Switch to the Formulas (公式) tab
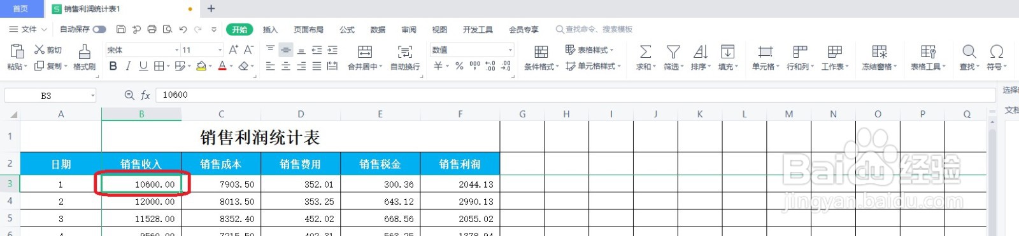Image resolution: width=1019 pixels, height=236 pixels. pos(347,29)
